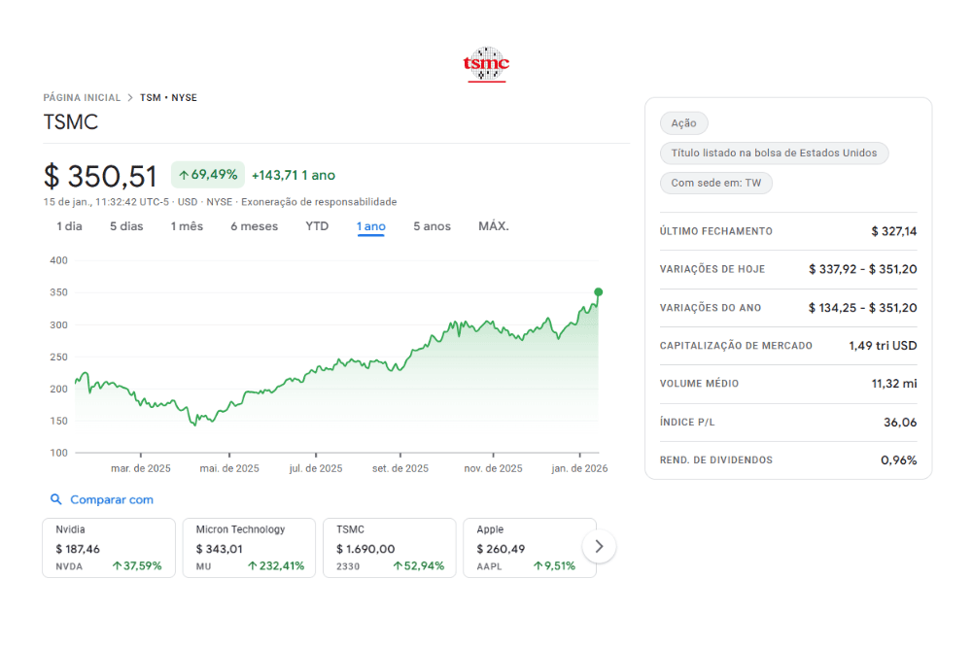Open the Página Inicial breadcrumb link
The image size is (972, 647).
[82, 98]
